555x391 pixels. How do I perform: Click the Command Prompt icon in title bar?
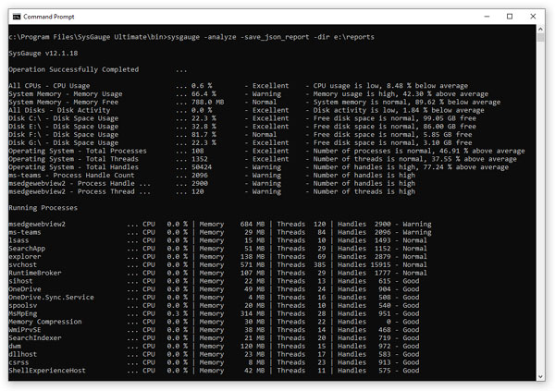(x=17, y=17)
